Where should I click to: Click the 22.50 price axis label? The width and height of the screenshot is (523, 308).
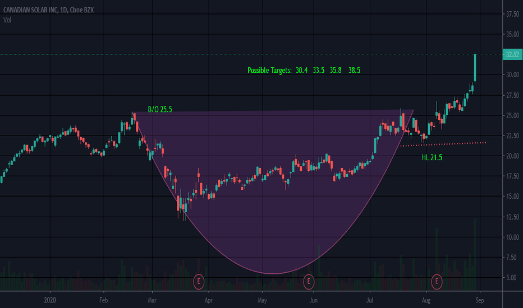coord(512,136)
